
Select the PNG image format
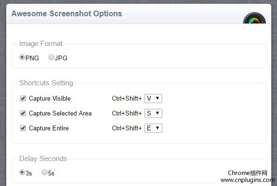tap(22, 57)
